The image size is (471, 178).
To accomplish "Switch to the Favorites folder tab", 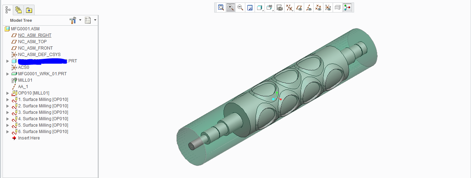I will coord(29,10).
